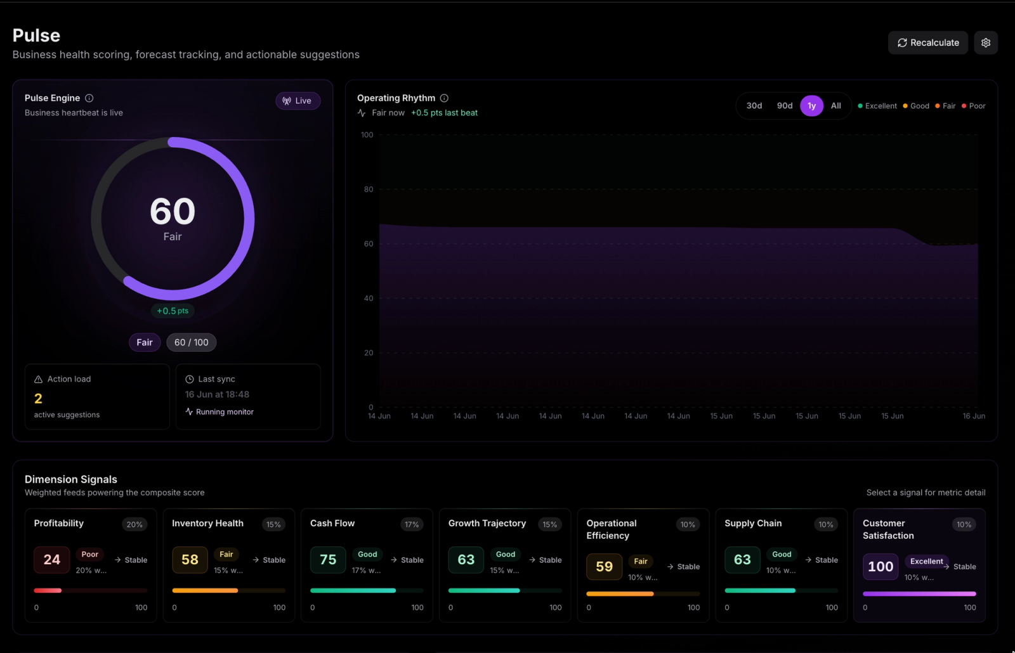Click the Supply Chain 10% weight badge
Image resolution: width=1015 pixels, height=653 pixels.
point(825,524)
